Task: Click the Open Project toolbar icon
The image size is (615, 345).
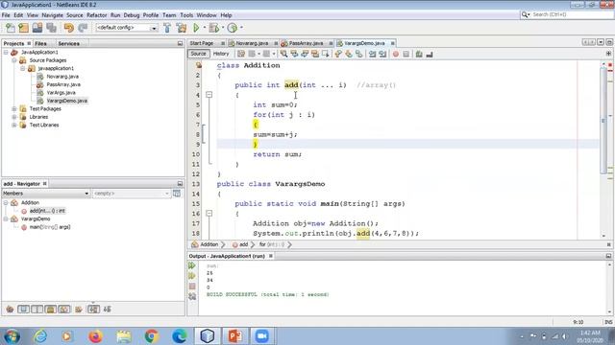Action: (37, 28)
